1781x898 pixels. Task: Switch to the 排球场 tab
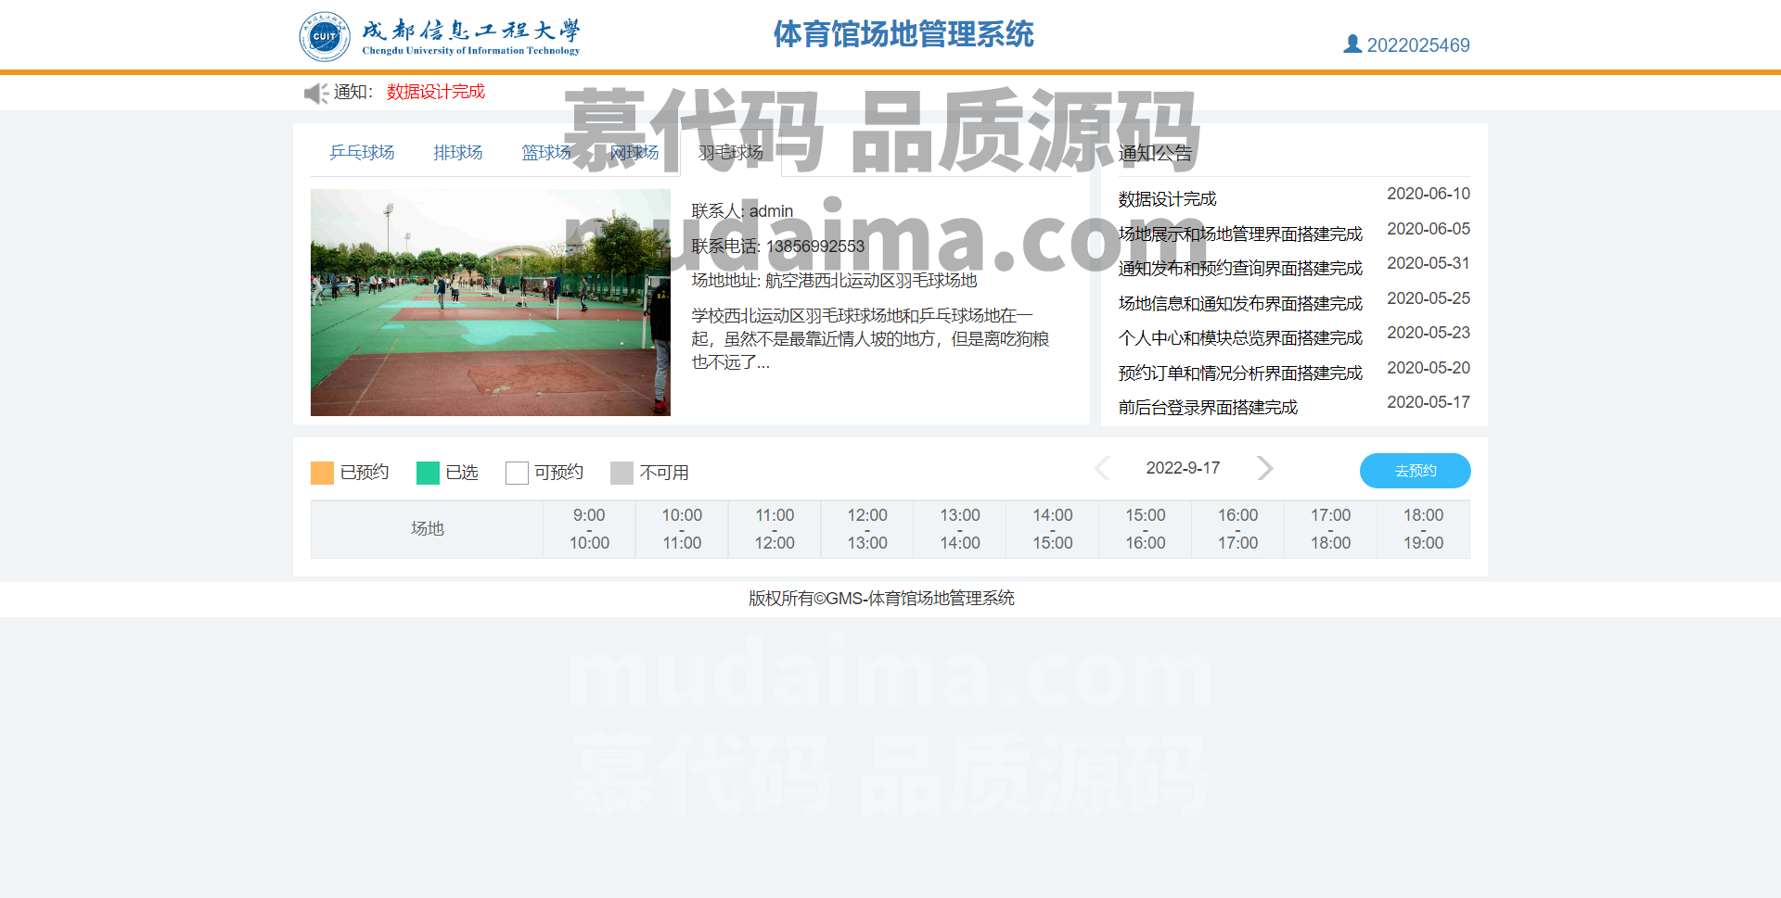pos(458,152)
